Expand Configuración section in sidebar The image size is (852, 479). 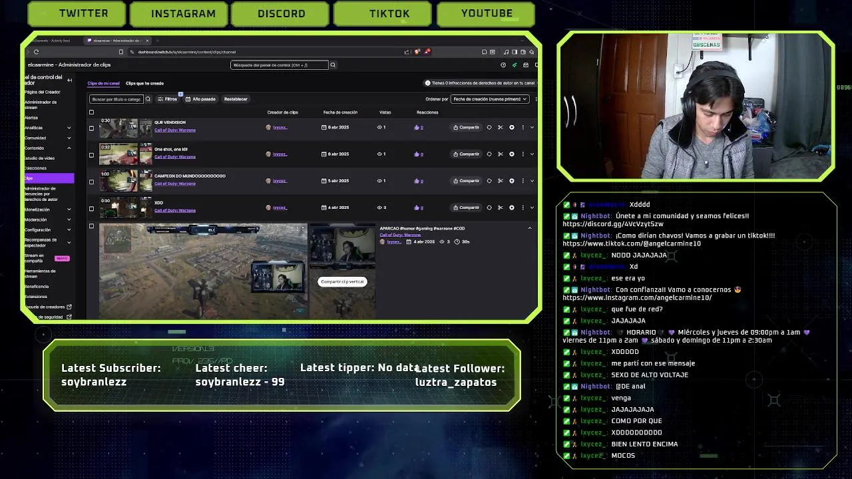tap(69, 230)
